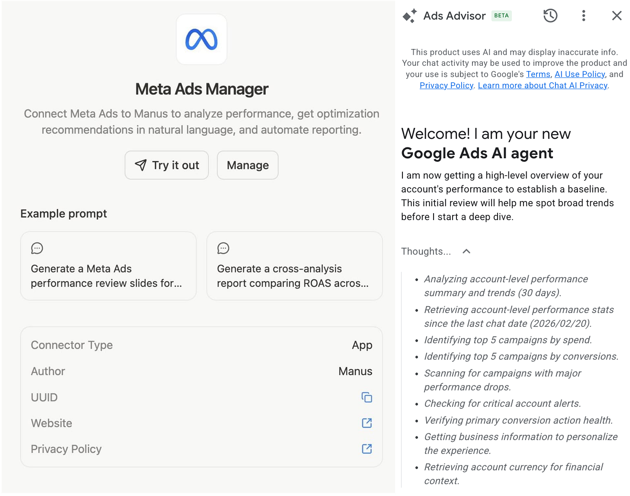This screenshot has width=630, height=496.
Task: Copy the UUID with the copy icon
Action: 366,397
